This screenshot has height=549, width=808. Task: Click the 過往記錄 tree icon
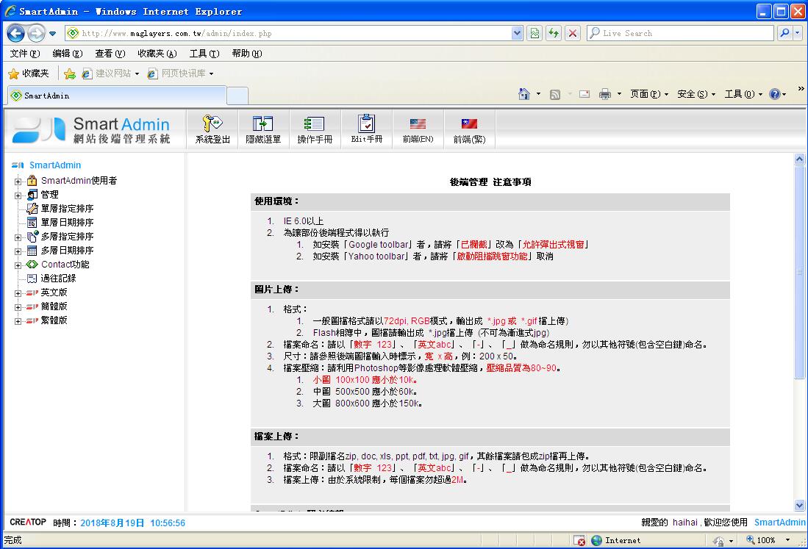[32, 279]
